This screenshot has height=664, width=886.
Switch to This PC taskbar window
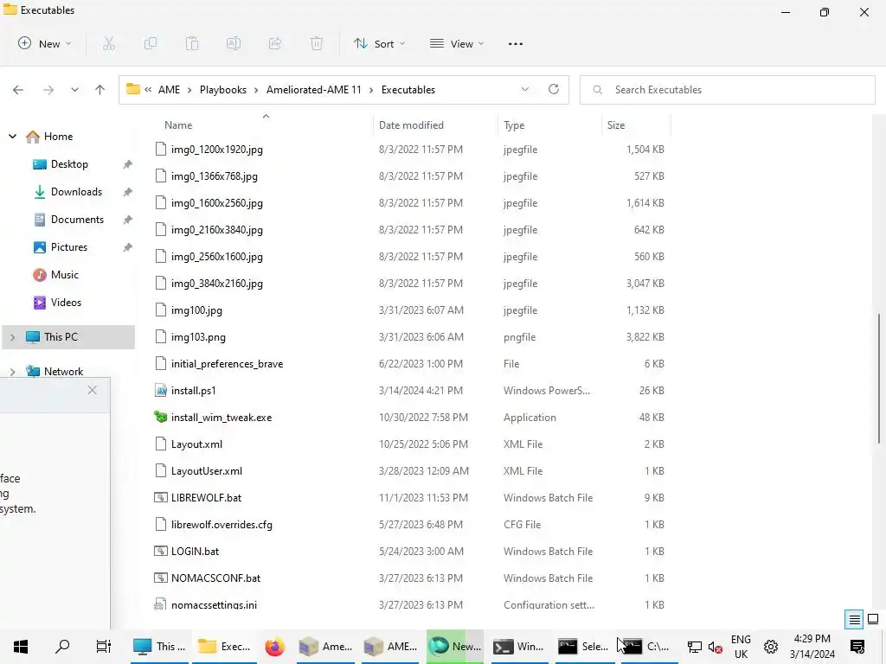(x=160, y=647)
